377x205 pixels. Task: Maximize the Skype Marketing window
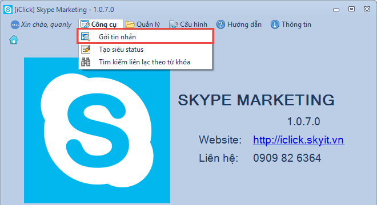tap(351, 9)
